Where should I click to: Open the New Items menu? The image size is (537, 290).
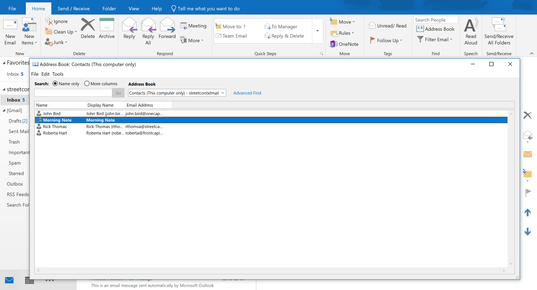click(x=29, y=32)
